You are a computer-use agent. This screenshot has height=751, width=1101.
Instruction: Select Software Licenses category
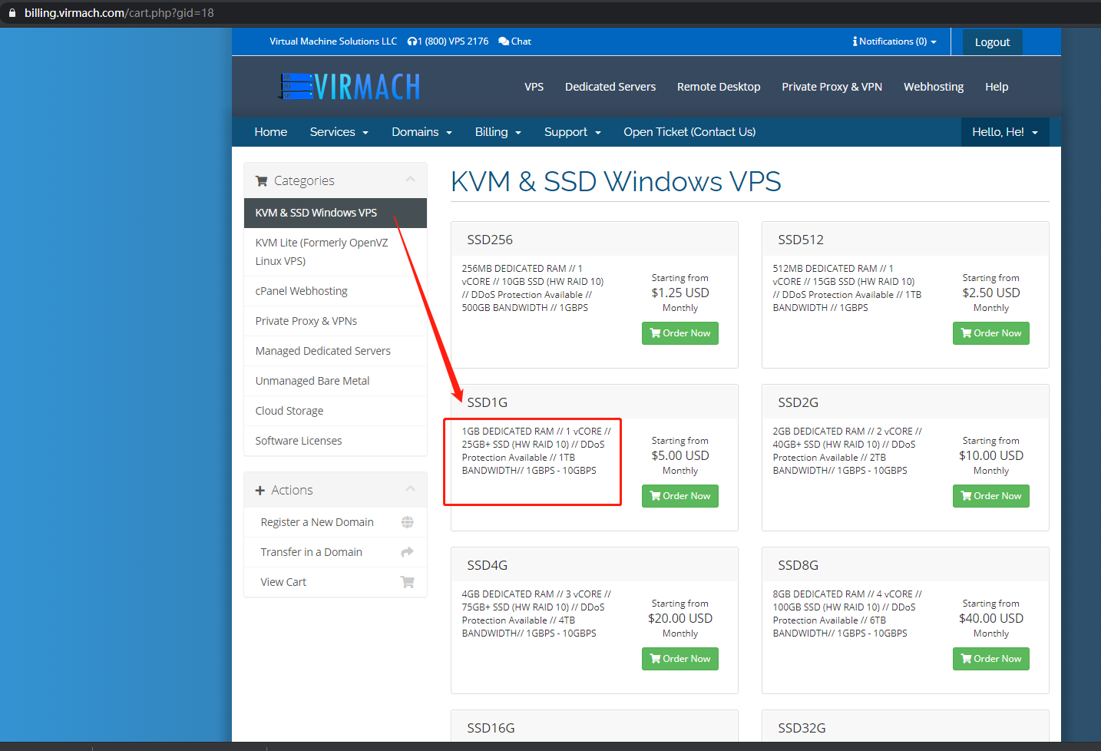[x=336, y=441]
